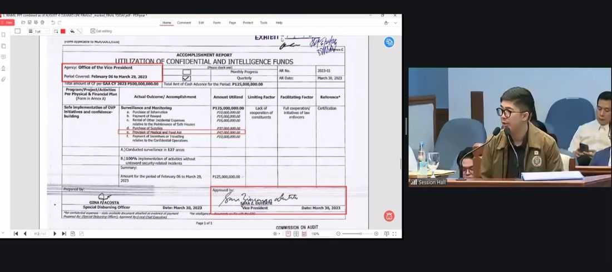Image resolution: width=612 pixels, height=272 pixels.
Task: Click the zoom slider track
Action: (357, 234)
